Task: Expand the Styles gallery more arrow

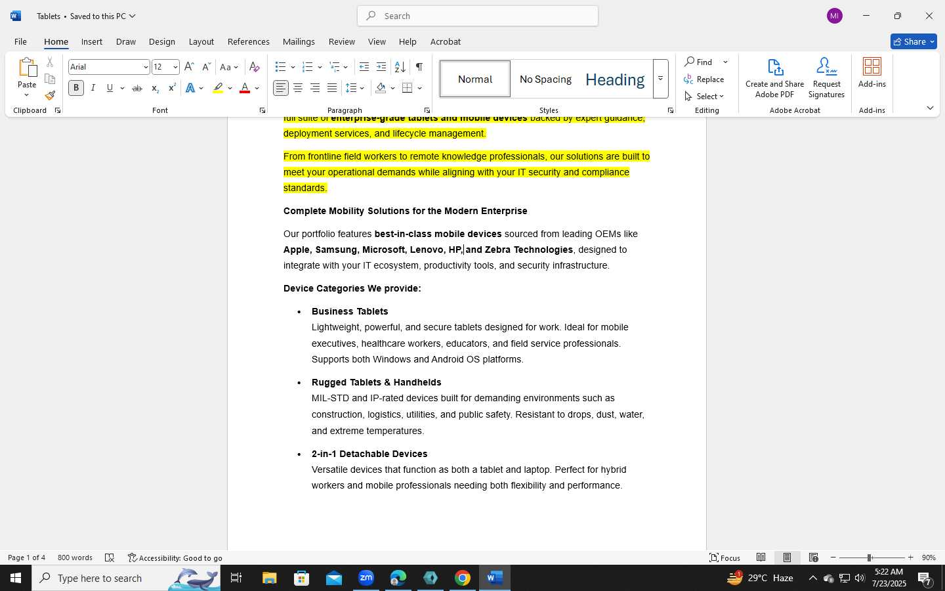Action: (661, 79)
